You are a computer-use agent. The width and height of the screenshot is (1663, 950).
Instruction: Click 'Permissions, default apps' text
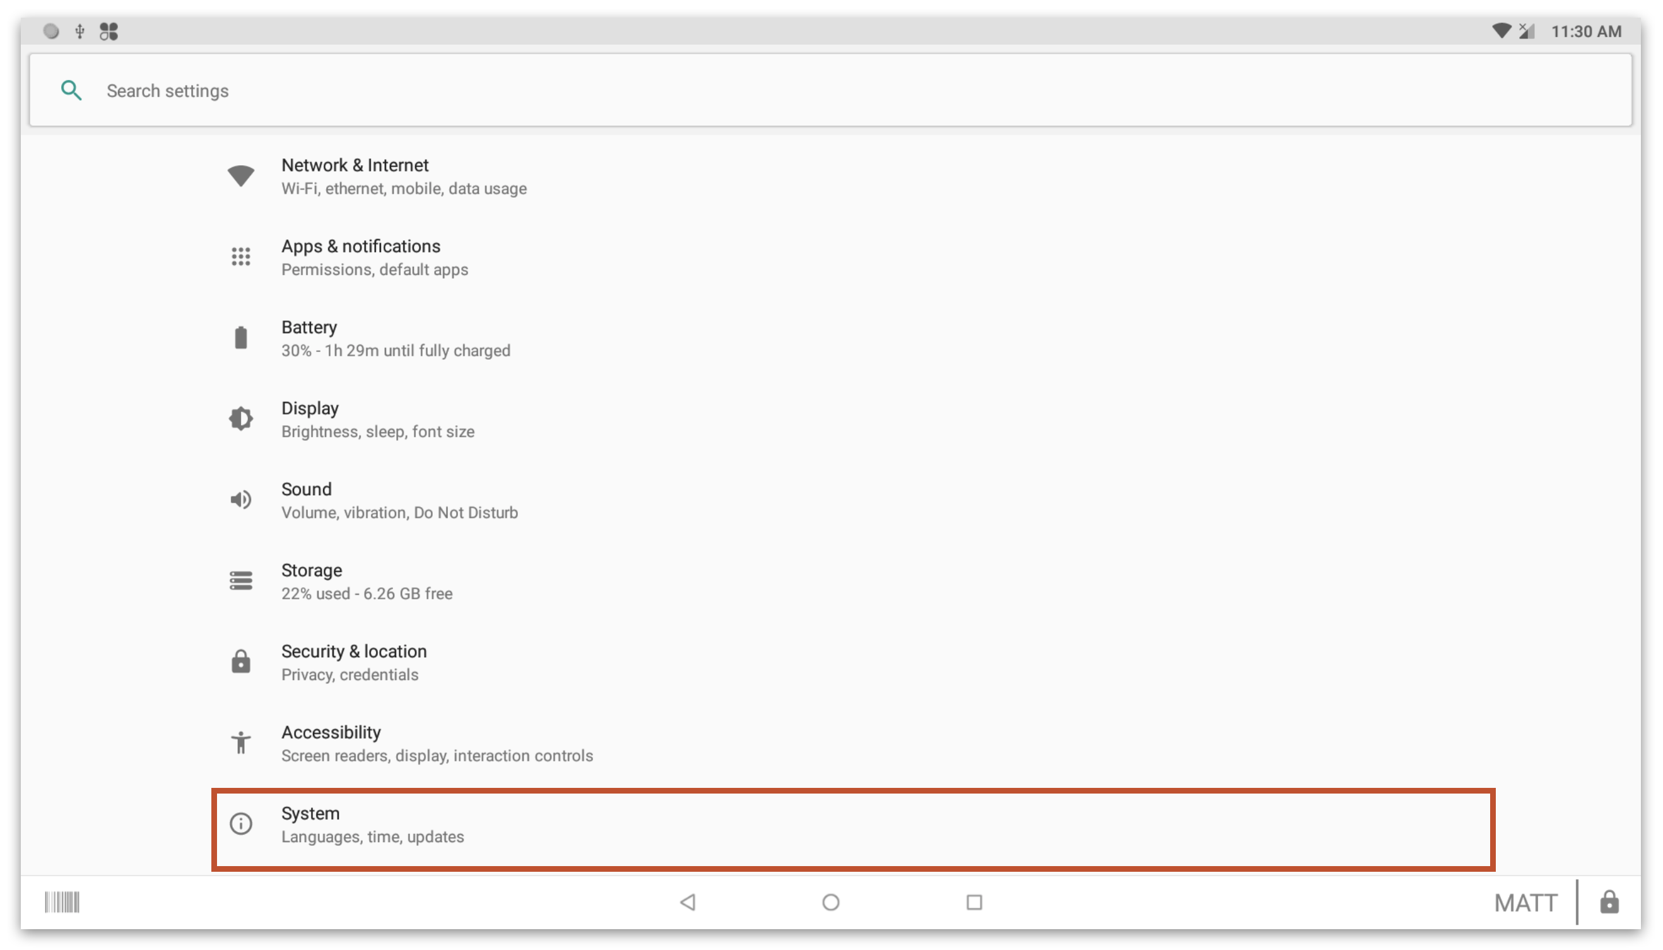(375, 269)
